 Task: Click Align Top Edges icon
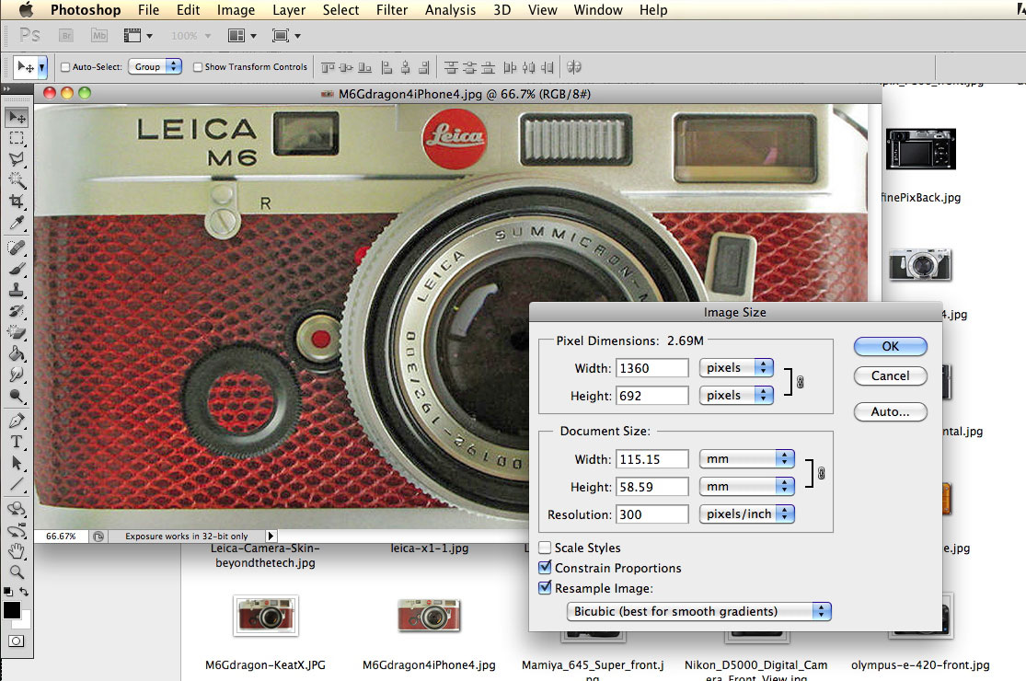coord(328,67)
